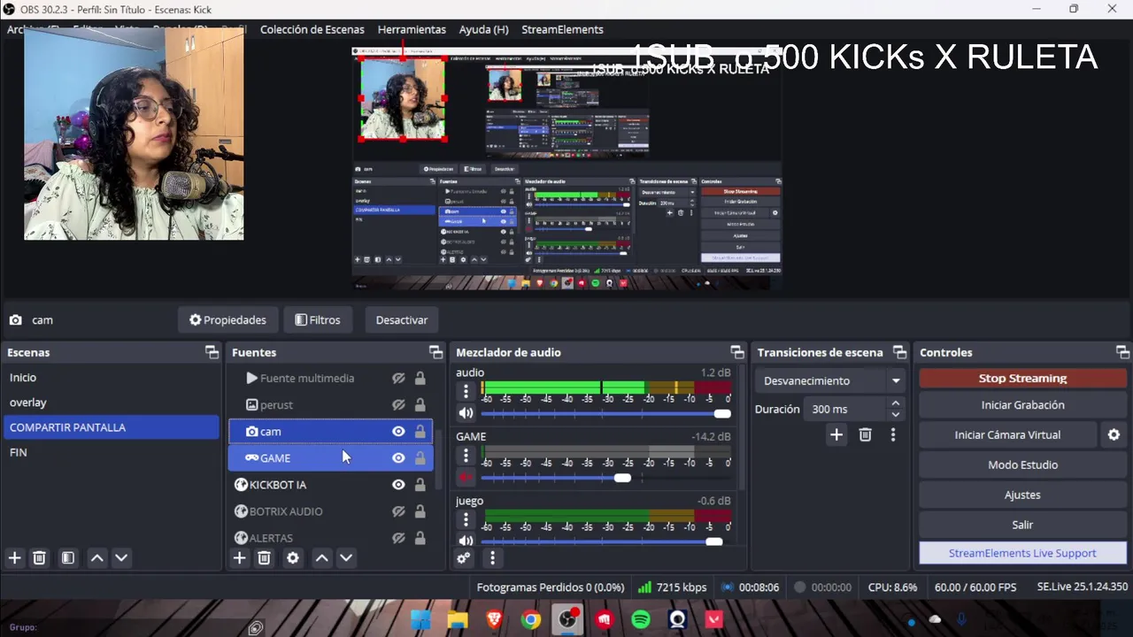The width and height of the screenshot is (1133, 637).
Task: Remove selected source with trash icon
Action: pyautogui.click(x=264, y=558)
